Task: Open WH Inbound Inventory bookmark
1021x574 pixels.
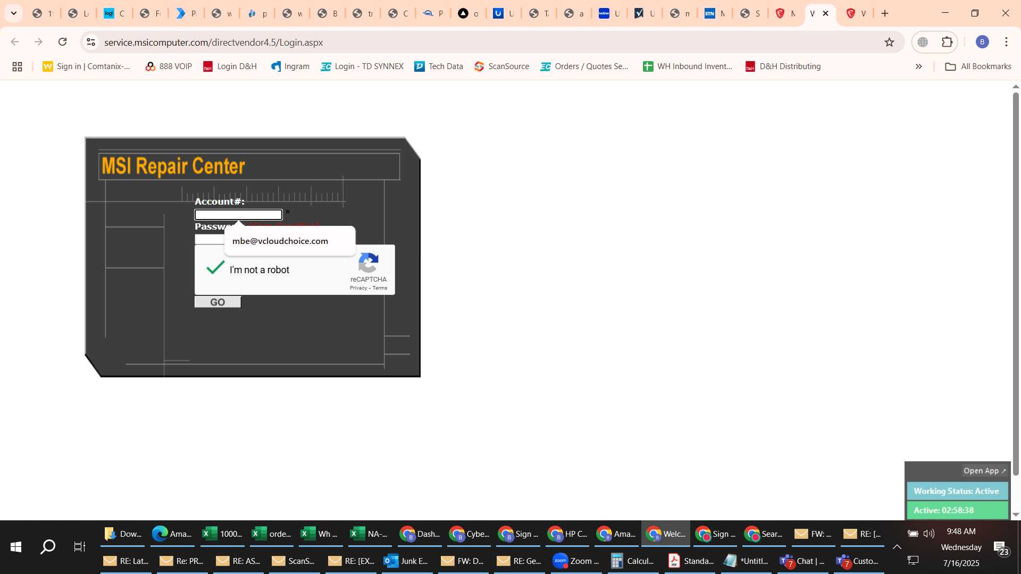Action: point(688,66)
